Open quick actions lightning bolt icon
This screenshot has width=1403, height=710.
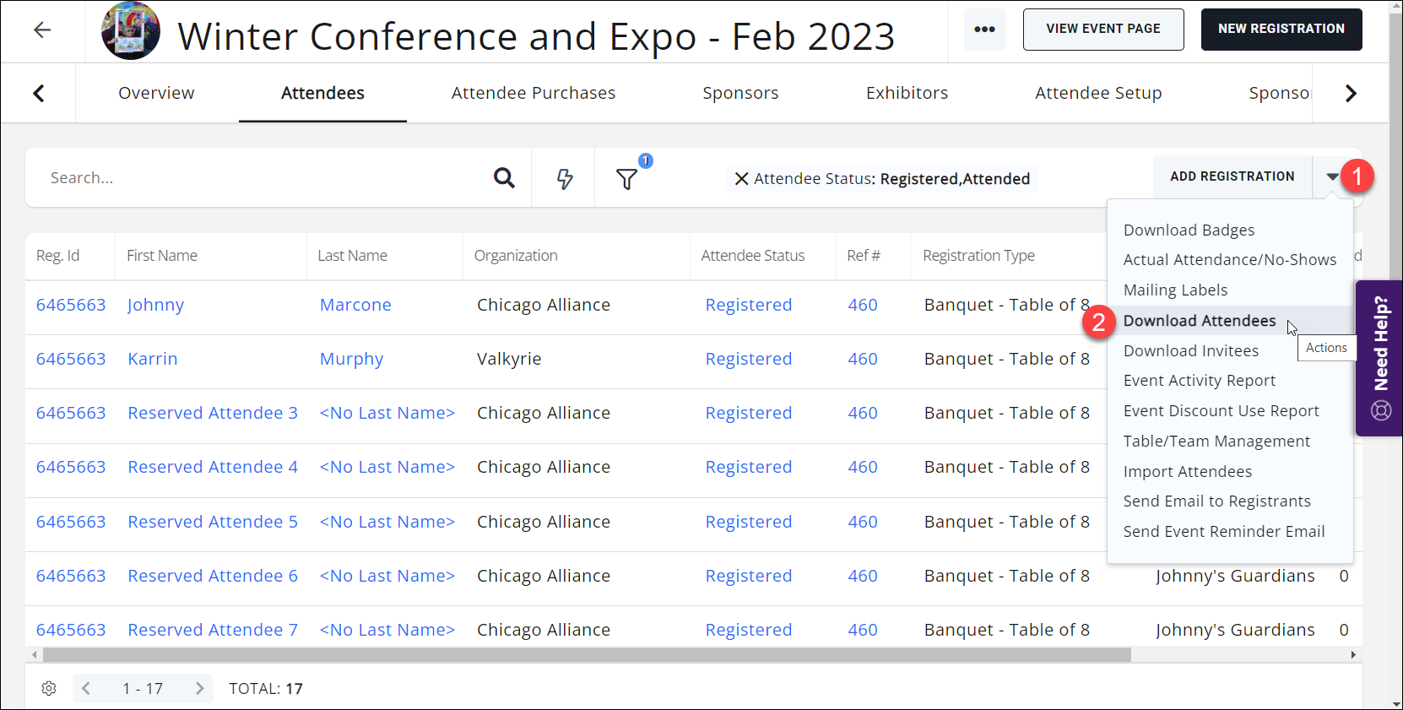pos(565,178)
